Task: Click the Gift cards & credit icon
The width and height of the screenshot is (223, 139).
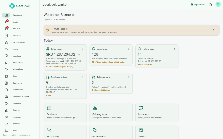Action: coord(6,97)
